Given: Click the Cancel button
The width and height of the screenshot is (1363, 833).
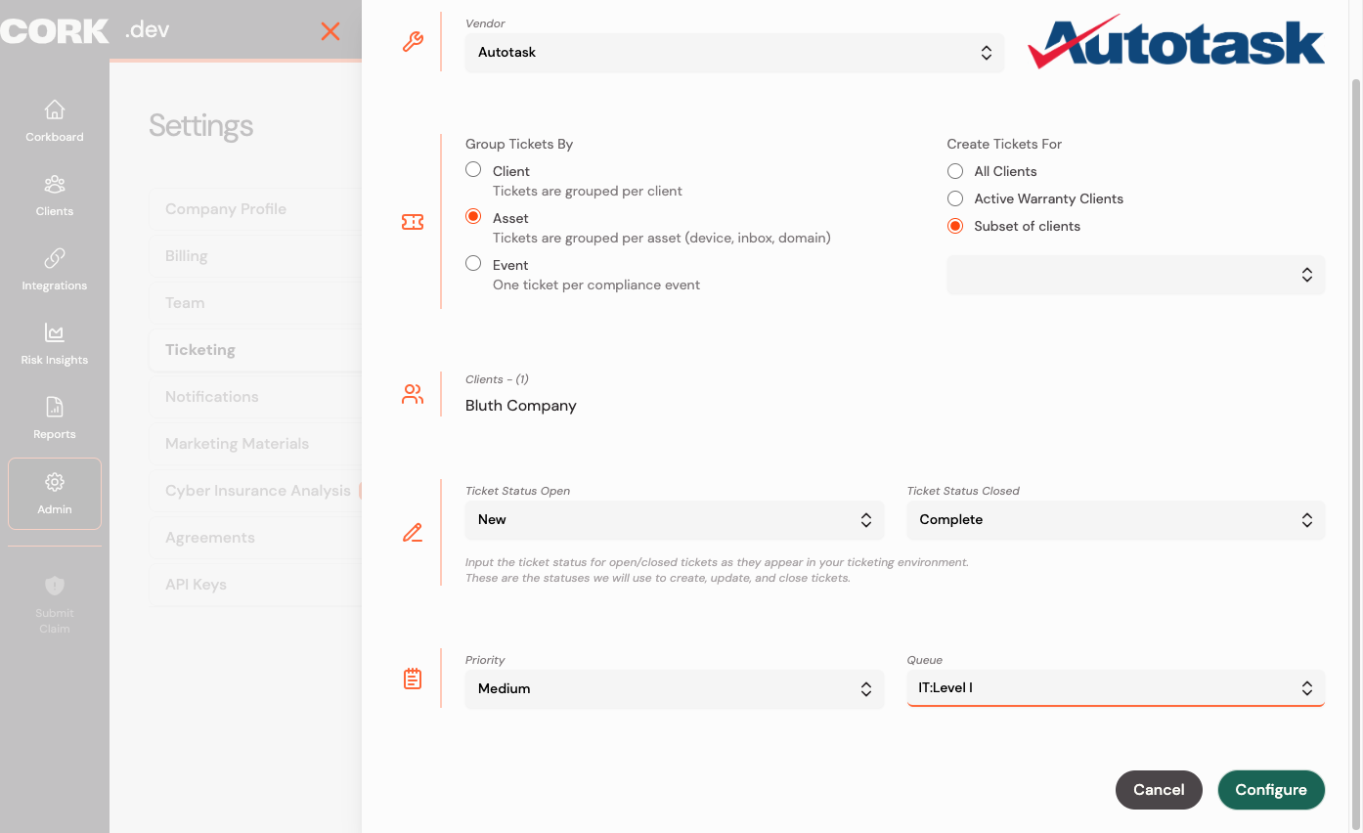Looking at the screenshot, I should click(x=1159, y=790).
